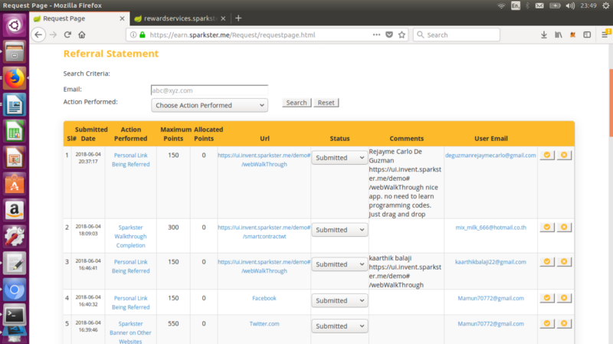Approve row 5 Twitter.com request
The image size is (613, 344).
pyautogui.click(x=547, y=323)
